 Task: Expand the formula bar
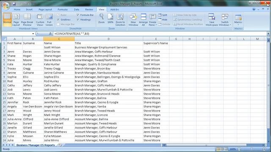click(268, 34)
